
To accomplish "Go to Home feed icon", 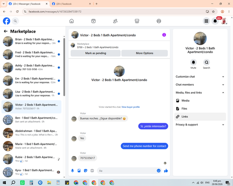I will click(72, 21).
